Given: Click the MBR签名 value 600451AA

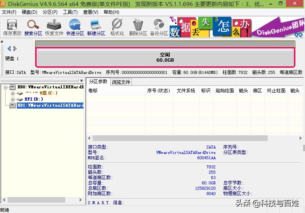Looking at the screenshot, I should [206, 158].
